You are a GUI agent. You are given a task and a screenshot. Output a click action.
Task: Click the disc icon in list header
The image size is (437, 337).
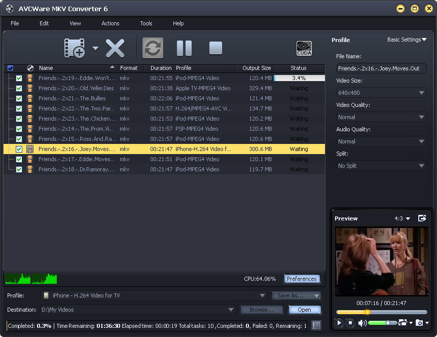30,68
